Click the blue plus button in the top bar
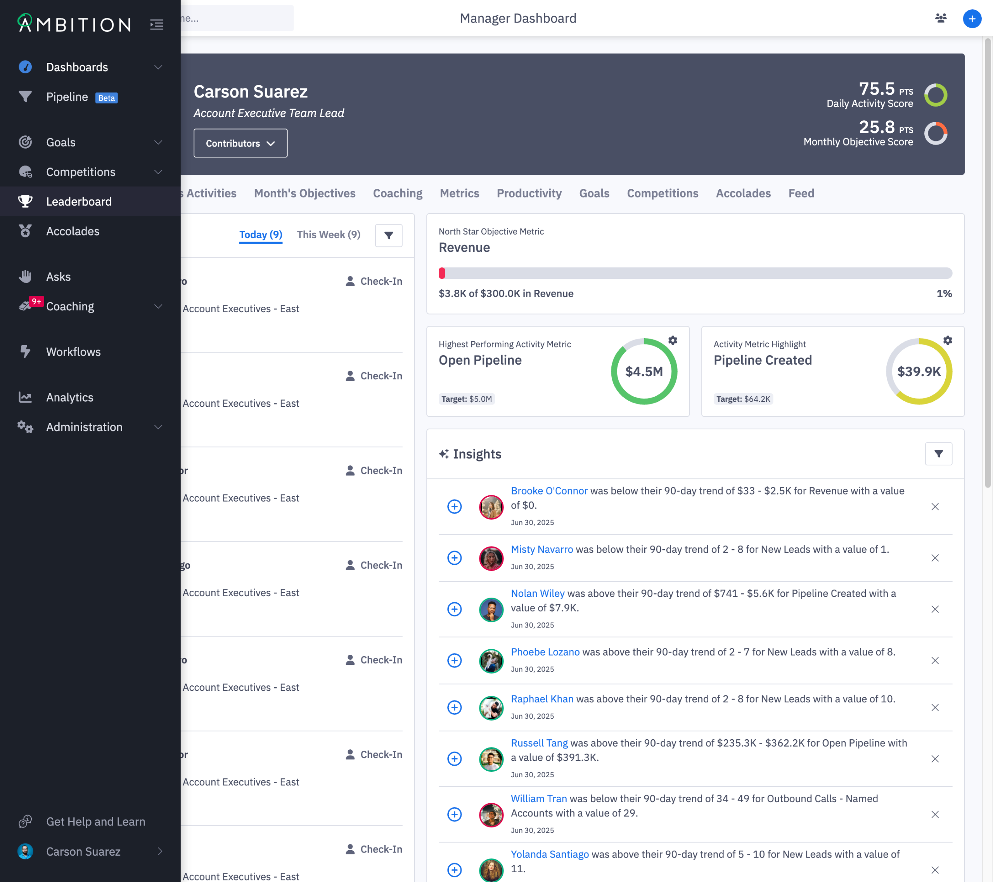This screenshot has width=993, height=882. click(x=972, y=19)
